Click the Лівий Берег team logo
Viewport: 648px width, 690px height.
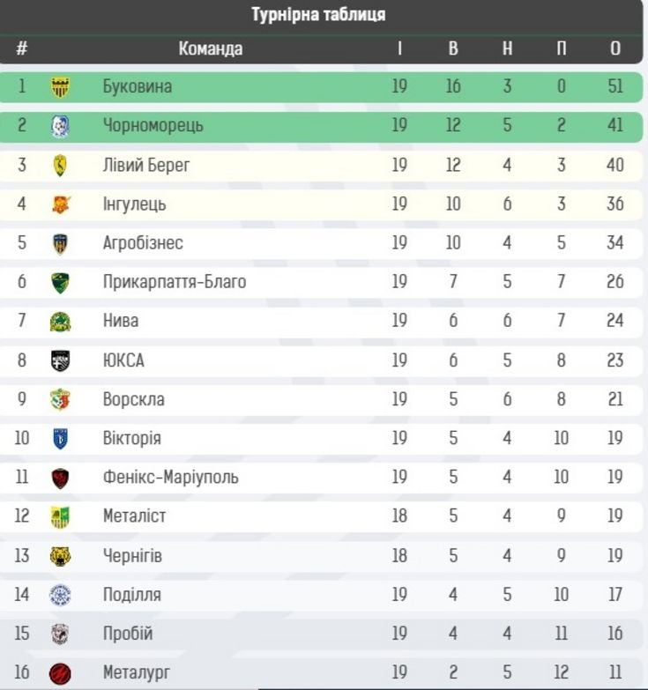click(60, 165)
